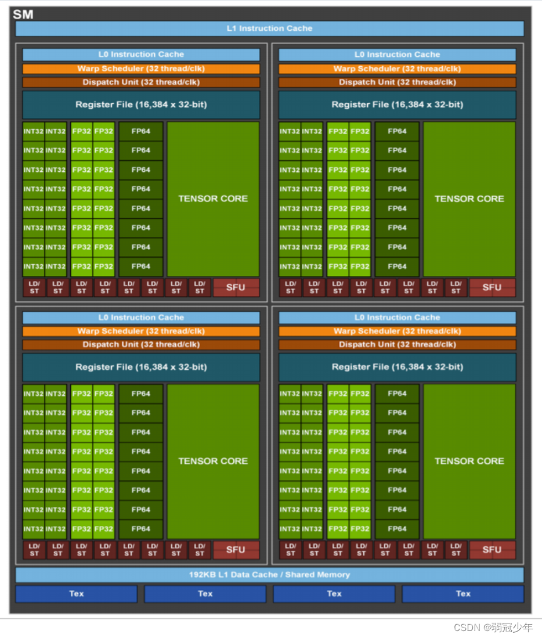This screenshot has height=638, width=542.
Task: Click the SFU unit in the bottom-left quadrant
Action: coord(236,550)
